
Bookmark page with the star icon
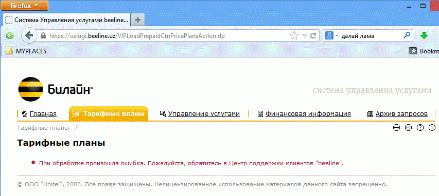(x=294, y=35)
